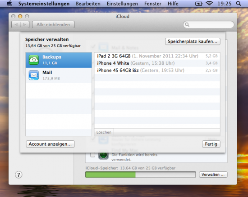Select the Backups cloud icon
The height and width of the screenshot is (197, 248).
(34, 60)
